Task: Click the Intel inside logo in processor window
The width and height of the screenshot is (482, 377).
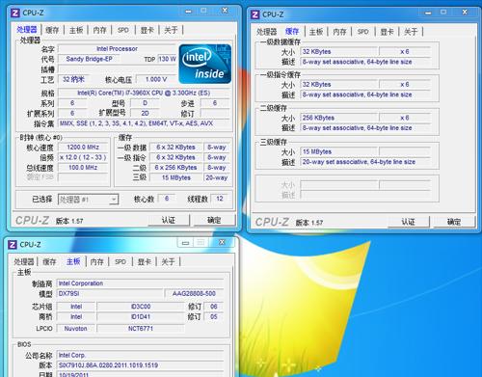Action: [x=204, y=64]
